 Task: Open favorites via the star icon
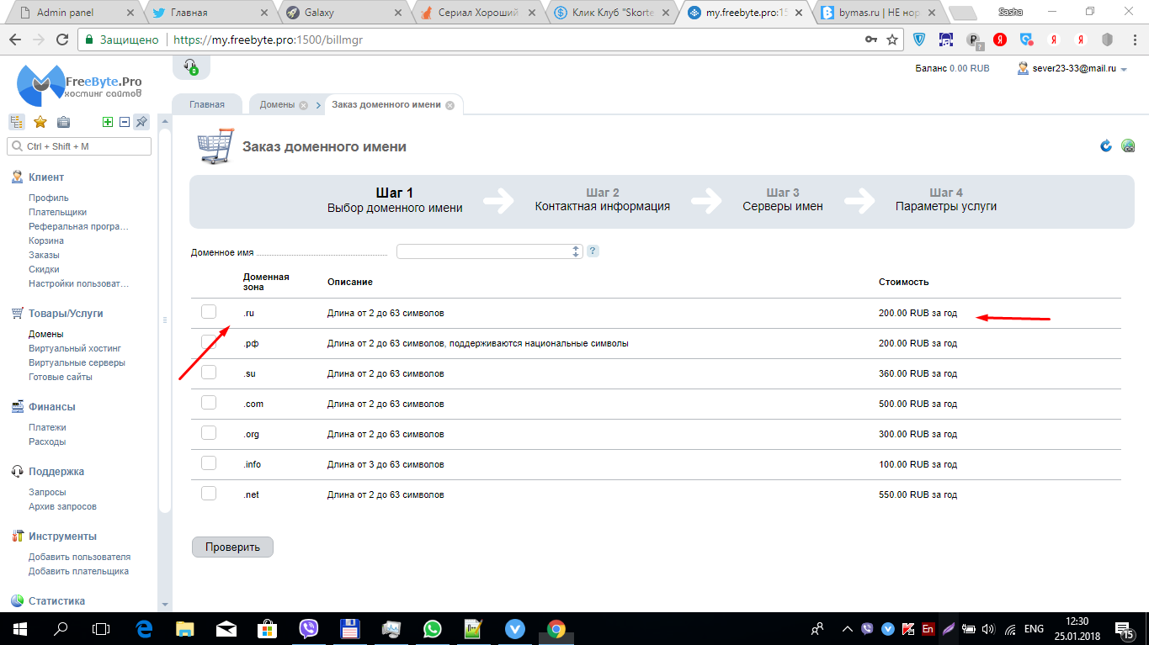[40, 122]
